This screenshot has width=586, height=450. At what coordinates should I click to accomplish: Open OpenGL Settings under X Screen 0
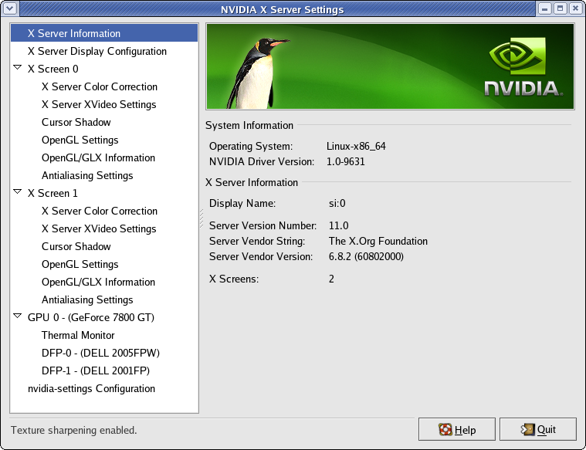(x=80, y=140)
